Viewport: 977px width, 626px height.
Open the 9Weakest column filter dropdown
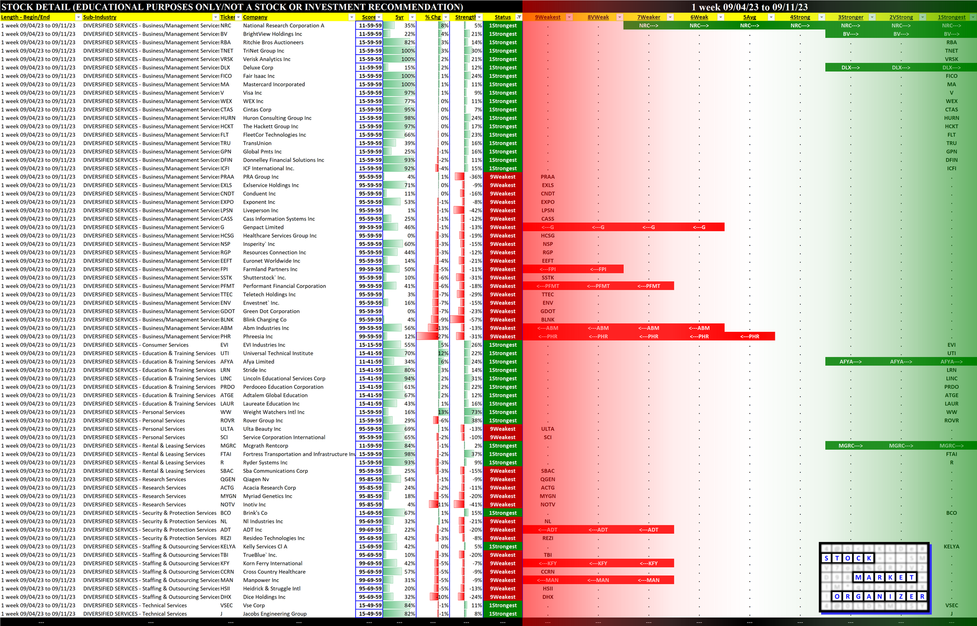[569, 17]
